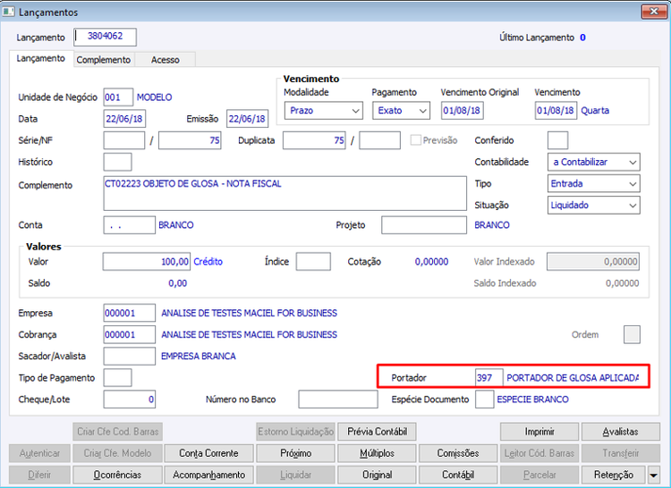Toggle the Previsão checkbox
The height and width of the screenshot is (488, 671).
415,140
